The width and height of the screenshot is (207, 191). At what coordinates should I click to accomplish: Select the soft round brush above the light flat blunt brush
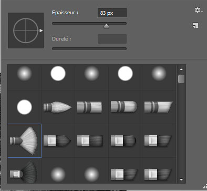91,73
